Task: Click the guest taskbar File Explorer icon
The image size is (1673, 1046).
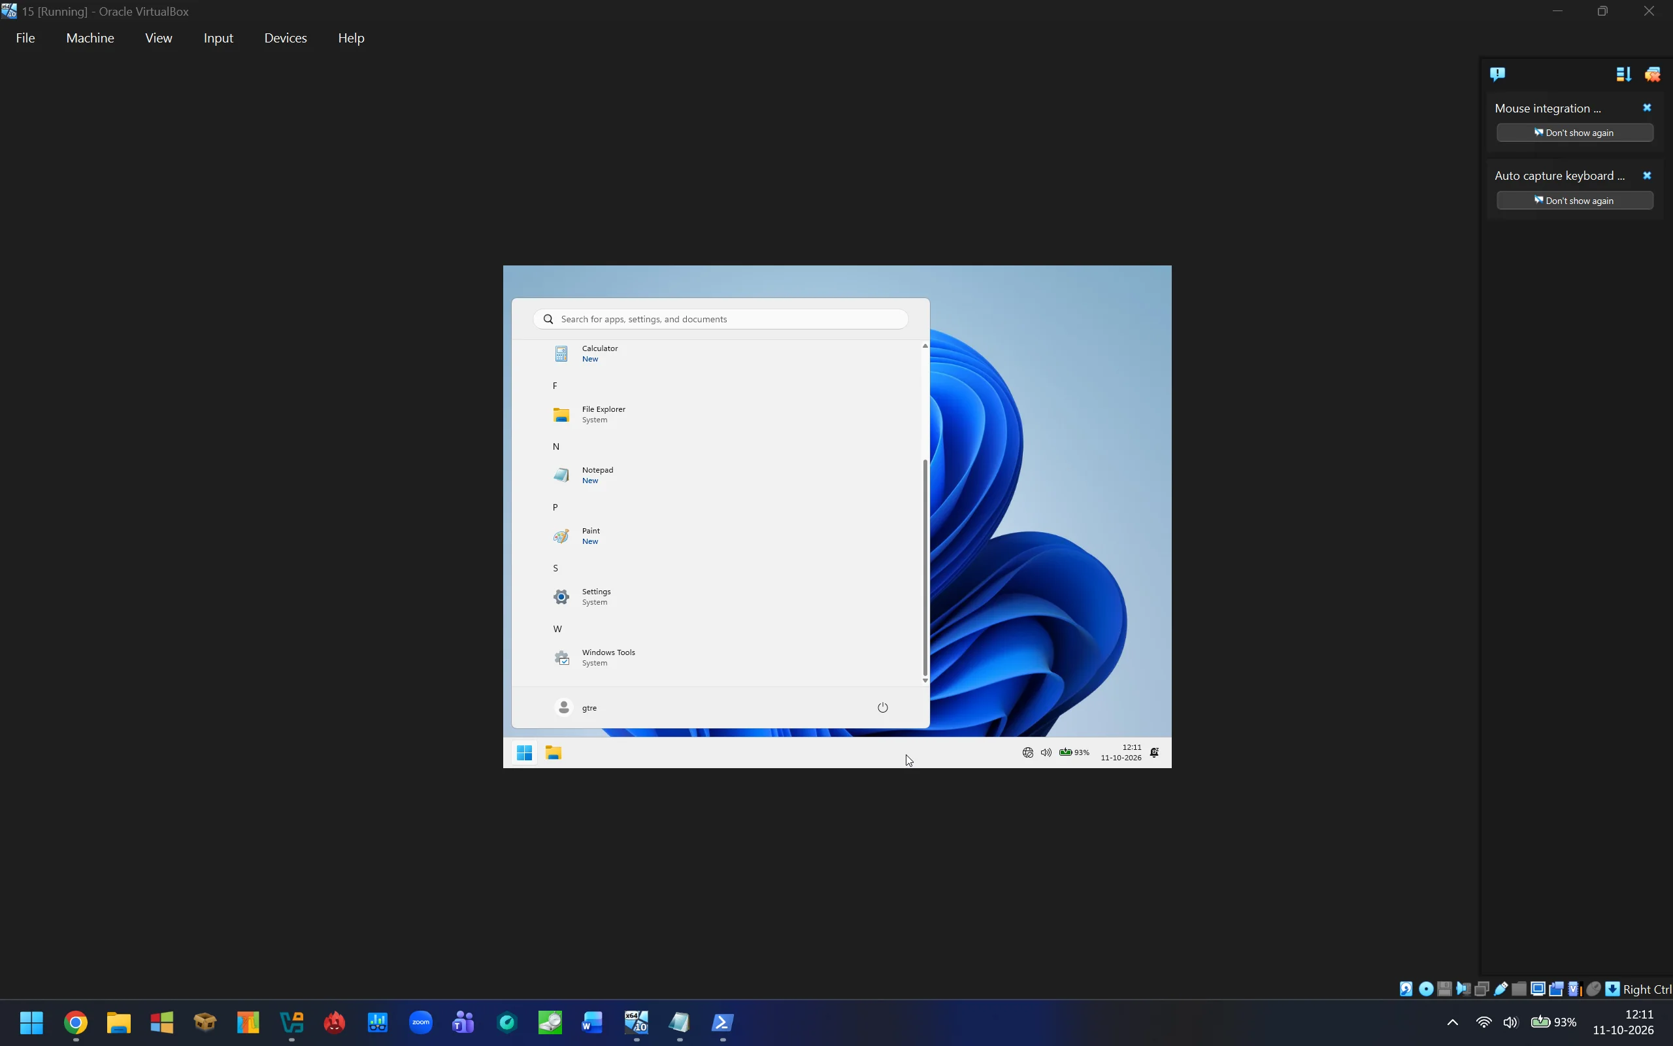Action: pos(553,752)
